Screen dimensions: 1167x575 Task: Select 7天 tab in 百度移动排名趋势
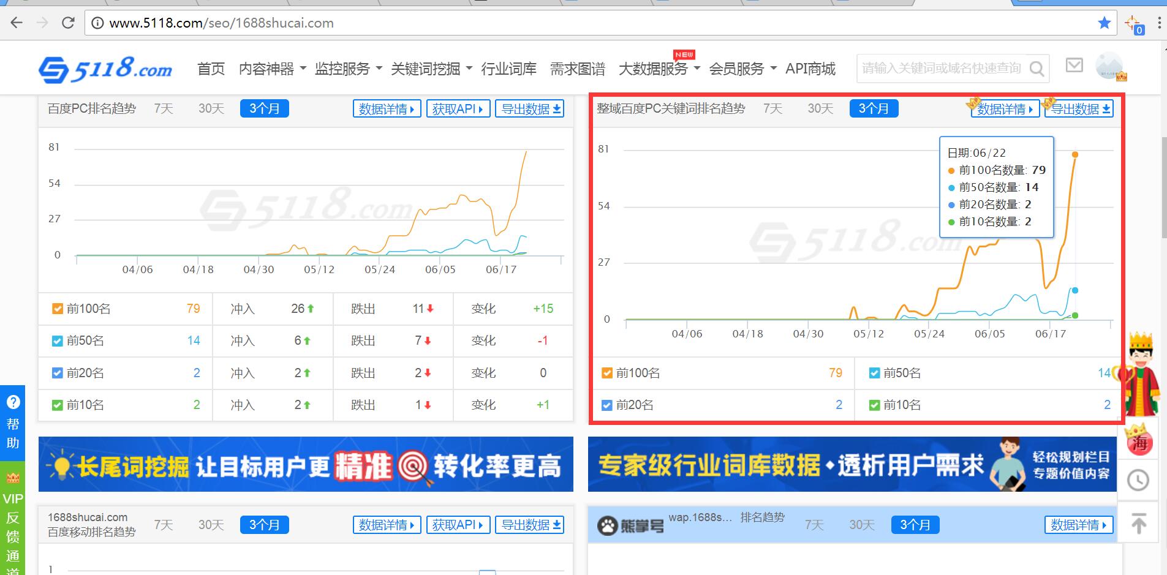164,525
